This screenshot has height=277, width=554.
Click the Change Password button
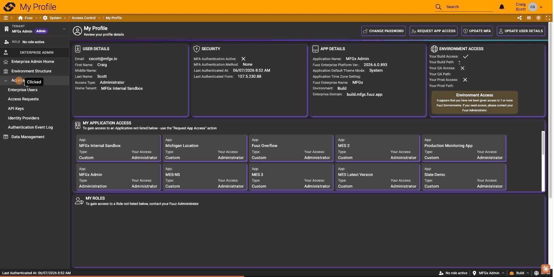point(383,31)
